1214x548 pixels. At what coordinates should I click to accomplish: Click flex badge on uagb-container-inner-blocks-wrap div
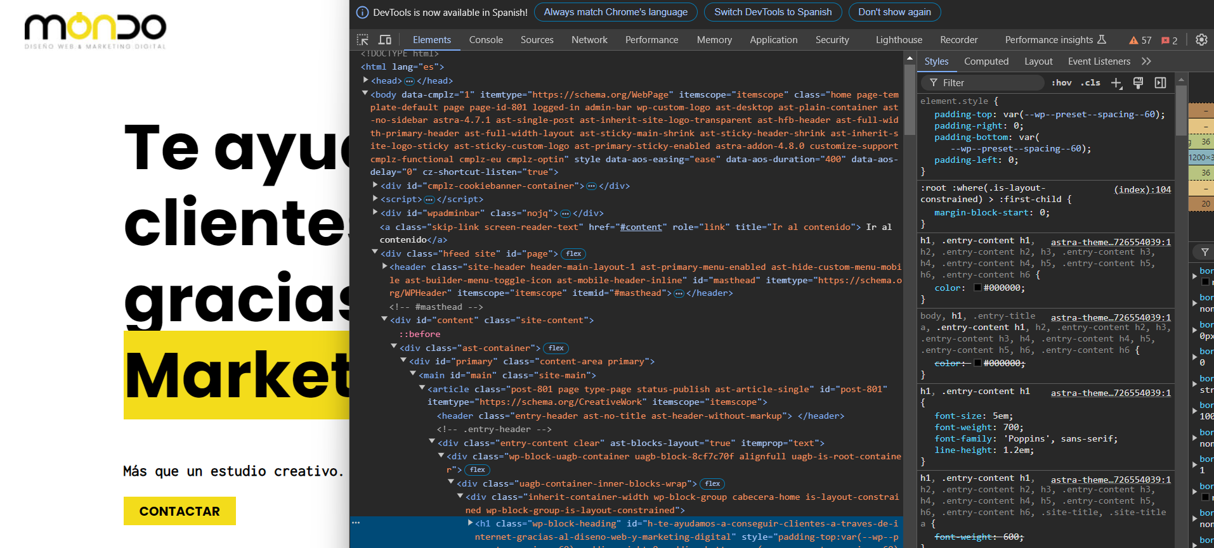click(x=713, y=484)
